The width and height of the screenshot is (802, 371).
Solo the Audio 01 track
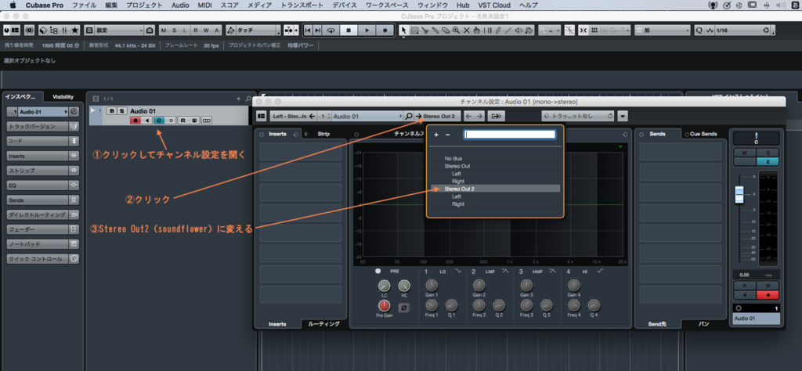pyautogui.click(x=121, y=111)
